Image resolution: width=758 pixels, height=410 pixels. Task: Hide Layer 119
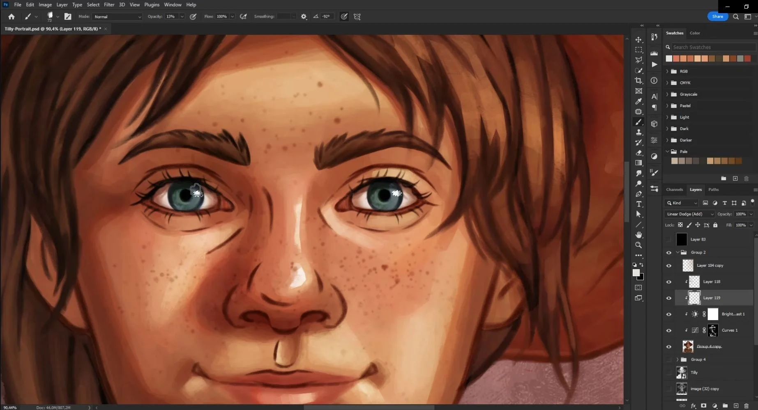click(668, 298)
